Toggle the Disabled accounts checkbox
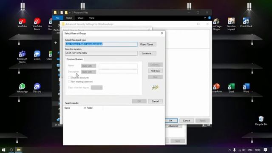 [69, 77]
